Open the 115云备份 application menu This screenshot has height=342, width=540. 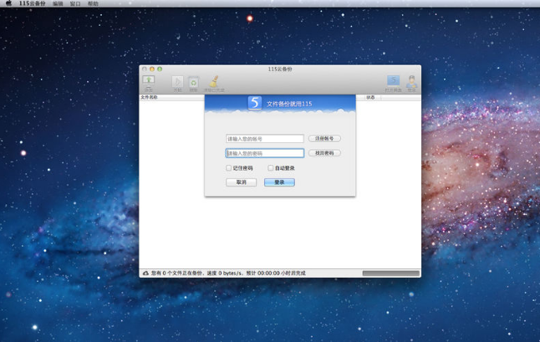[x=32, y=3]
